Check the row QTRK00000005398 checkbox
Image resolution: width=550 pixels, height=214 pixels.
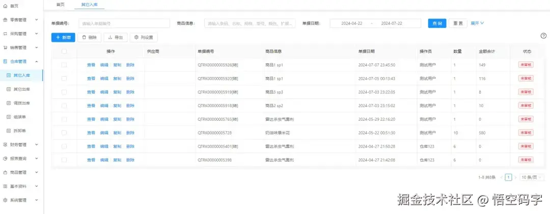[x=64, y=160]
